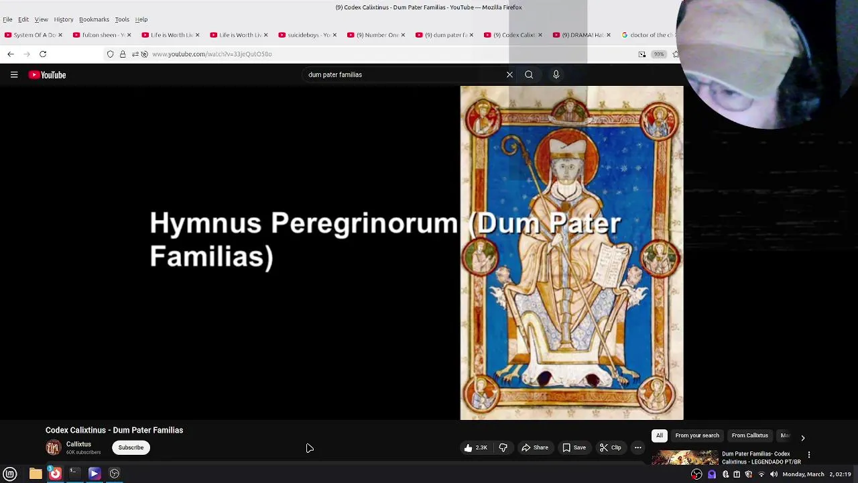Reload the current page
The height and width of the screenshot is (483, 858).
(x=43, y=54)
